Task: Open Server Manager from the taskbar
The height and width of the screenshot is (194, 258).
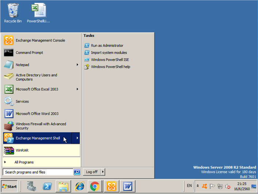Action: 31,186
